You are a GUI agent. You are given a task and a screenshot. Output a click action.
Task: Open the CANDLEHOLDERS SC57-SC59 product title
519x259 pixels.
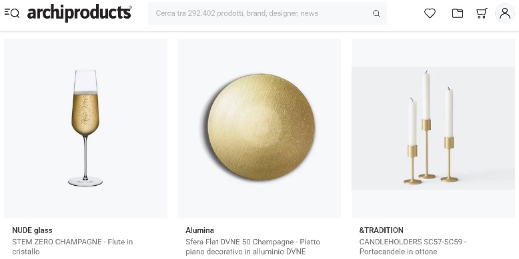coord(410,242)
